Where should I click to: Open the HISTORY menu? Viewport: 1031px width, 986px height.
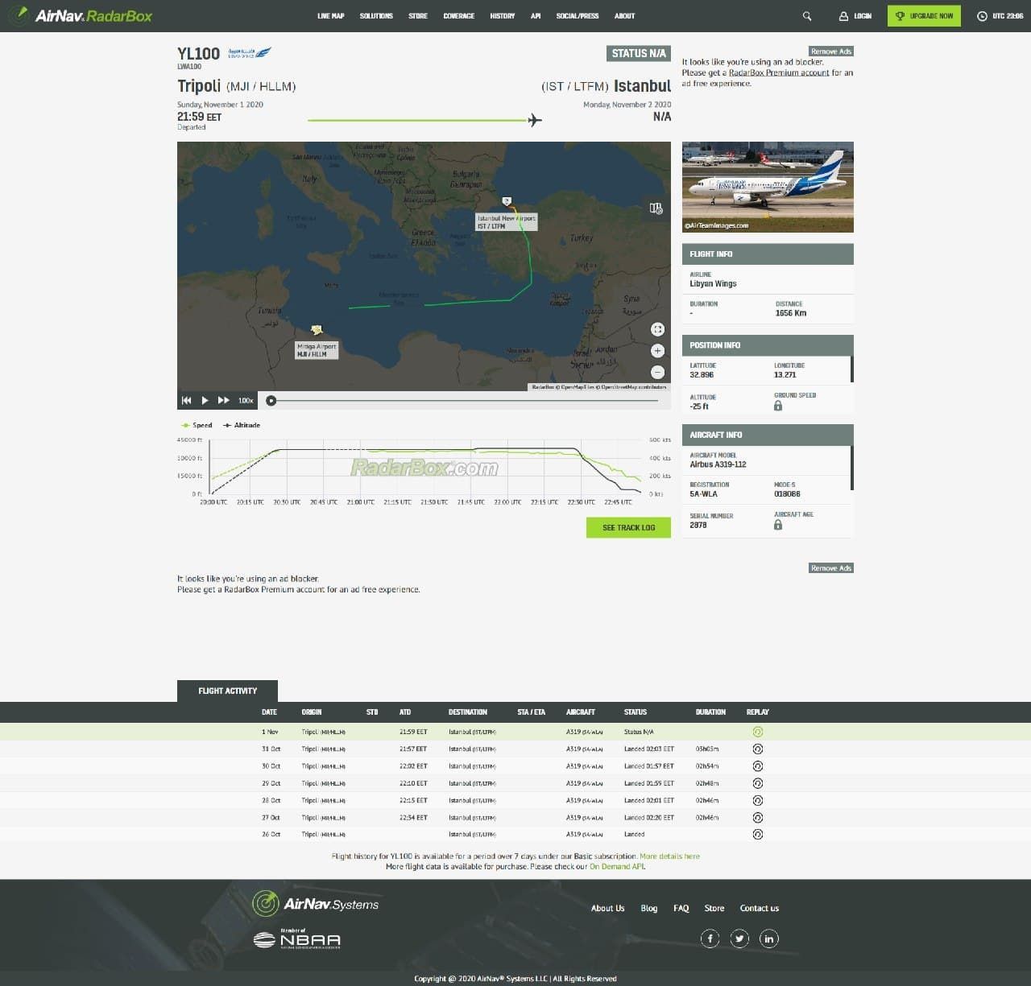pos(503,16)
